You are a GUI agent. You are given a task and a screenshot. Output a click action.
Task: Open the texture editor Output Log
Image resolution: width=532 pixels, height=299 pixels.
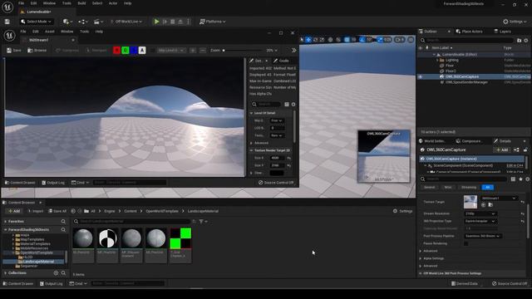pyautogui.click(x=53, y=183)
